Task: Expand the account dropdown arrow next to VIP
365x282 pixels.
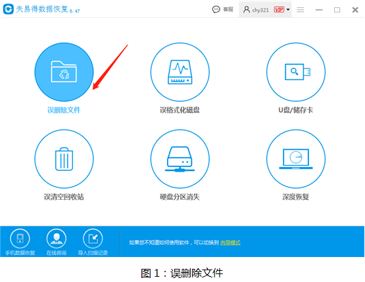Action: tap(288, 10)
